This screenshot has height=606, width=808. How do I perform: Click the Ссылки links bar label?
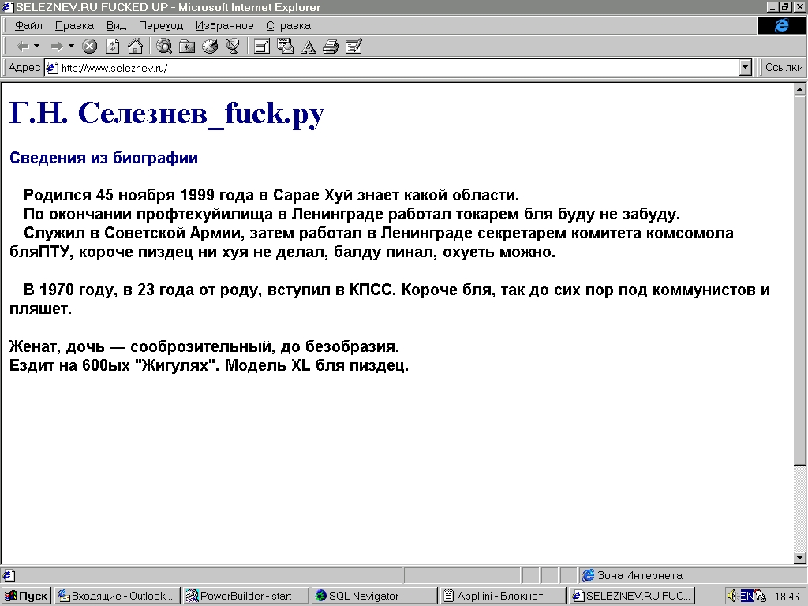[x=784, y=68]
